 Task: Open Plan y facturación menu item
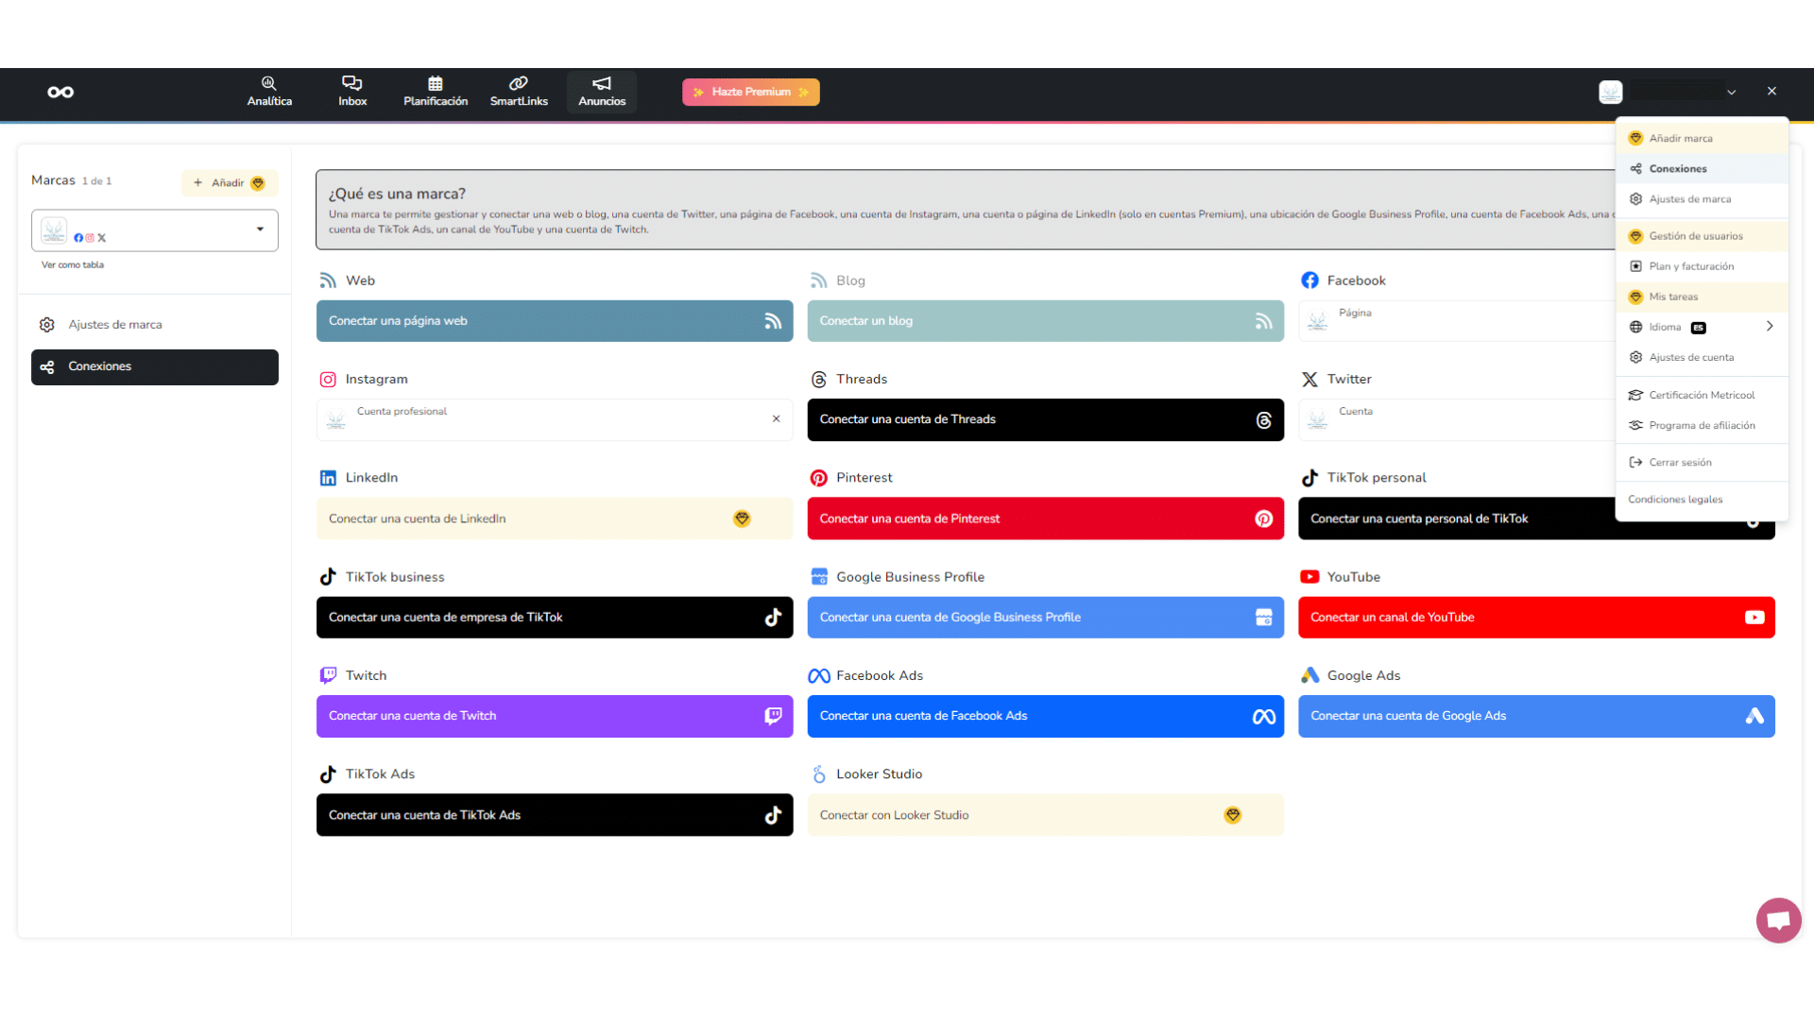point(1703,266)
